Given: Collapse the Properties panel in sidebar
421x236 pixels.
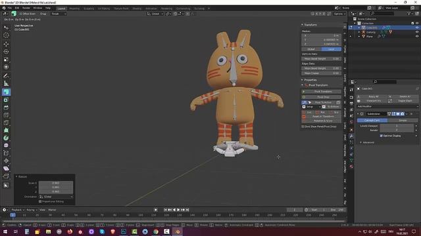Looking at the screenshot, I should click(303, 80).
